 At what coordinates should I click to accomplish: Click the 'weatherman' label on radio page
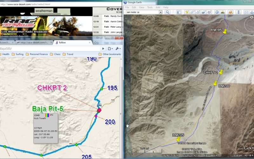click(x=44, y=11)
